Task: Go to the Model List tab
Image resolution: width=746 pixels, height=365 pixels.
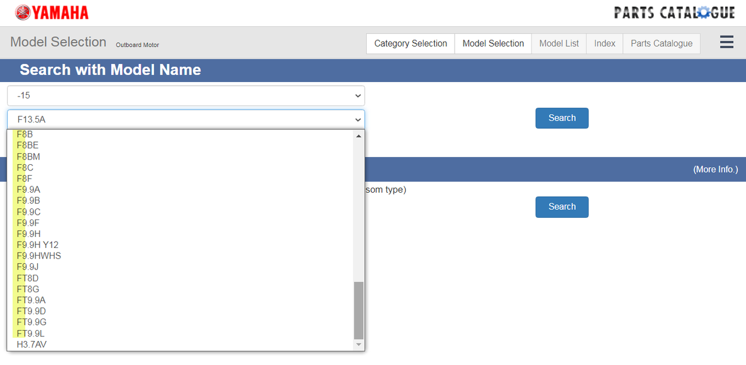Action: coord(559,43)
